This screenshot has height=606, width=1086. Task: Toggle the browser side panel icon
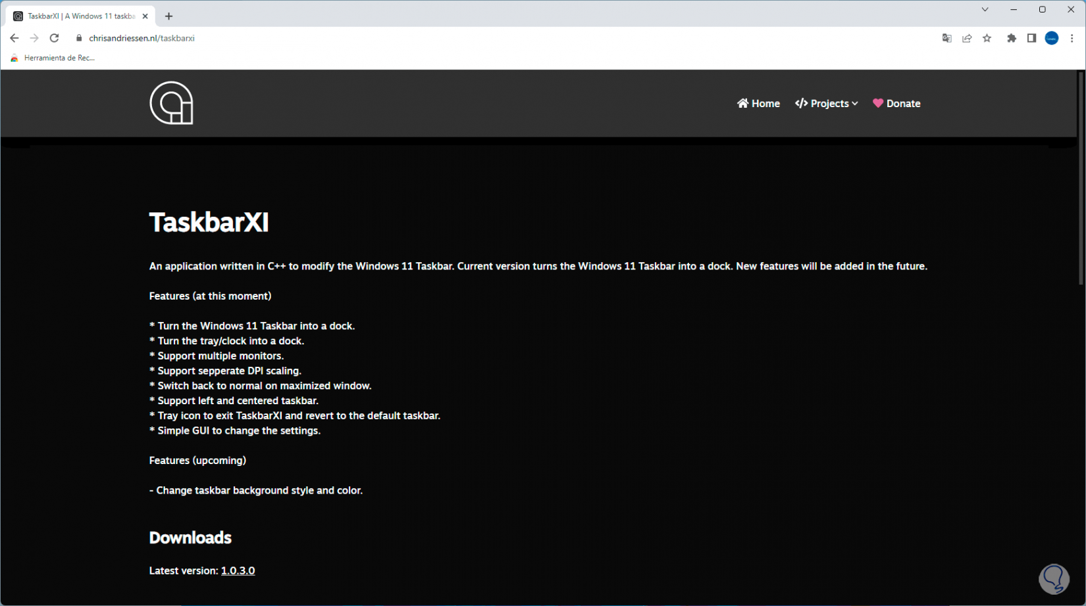[1031, 38]
